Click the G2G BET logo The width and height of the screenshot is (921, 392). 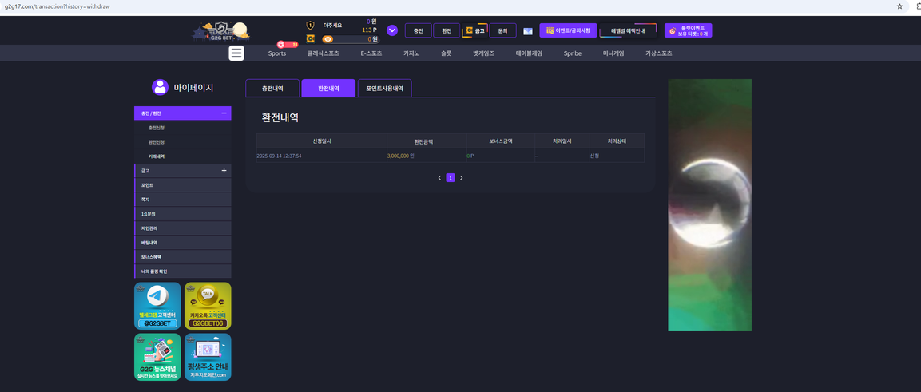(221, 32)
